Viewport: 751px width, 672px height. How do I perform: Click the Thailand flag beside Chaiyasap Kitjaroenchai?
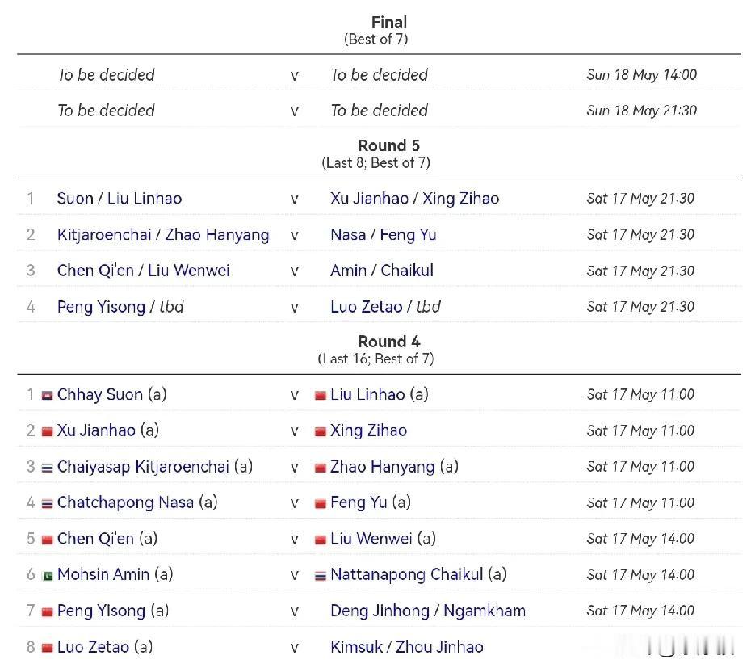click(x=47, y=468)
